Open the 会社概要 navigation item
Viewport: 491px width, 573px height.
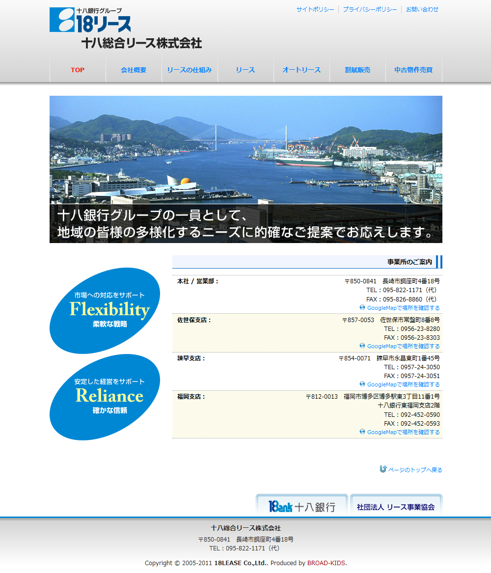point(134,70)
